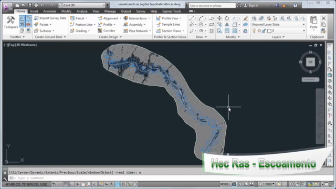The height and width of the screenshot is (189, 336).
Task: Select the Line draw tool
Action: [x=192, y=18]
